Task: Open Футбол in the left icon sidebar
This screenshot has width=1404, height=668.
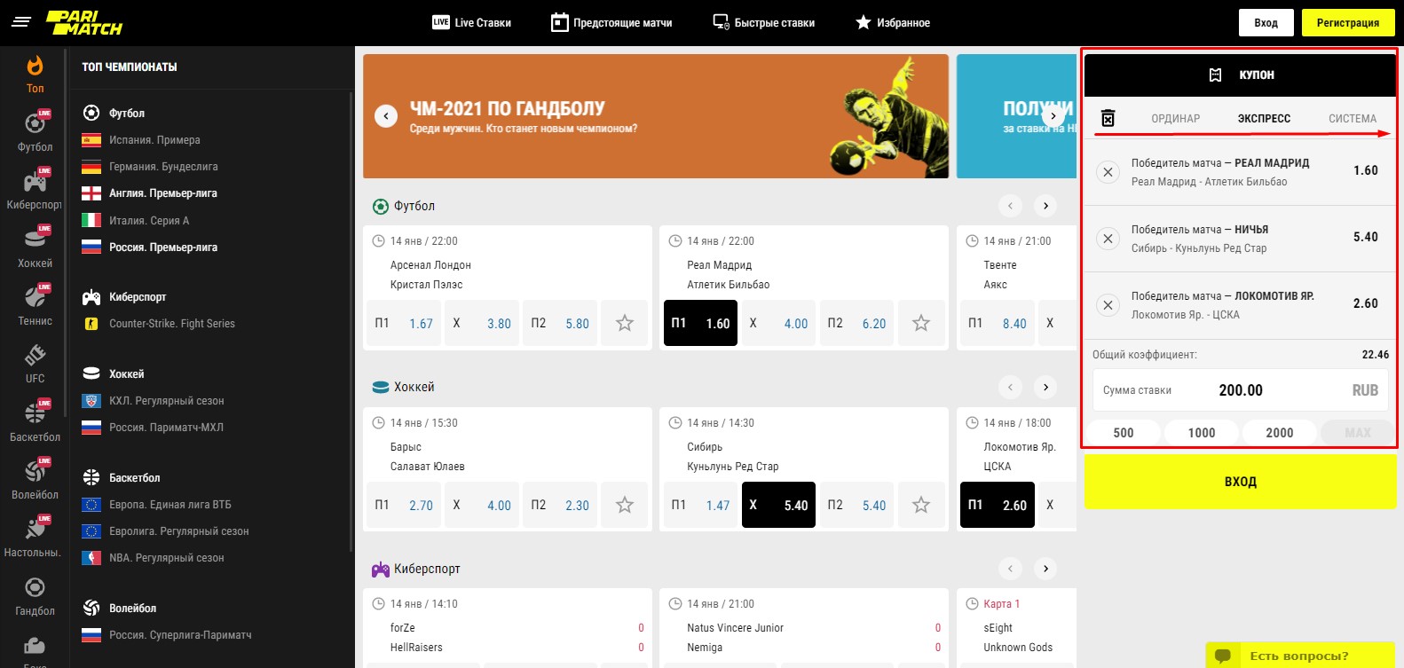Action: point(35,132)
